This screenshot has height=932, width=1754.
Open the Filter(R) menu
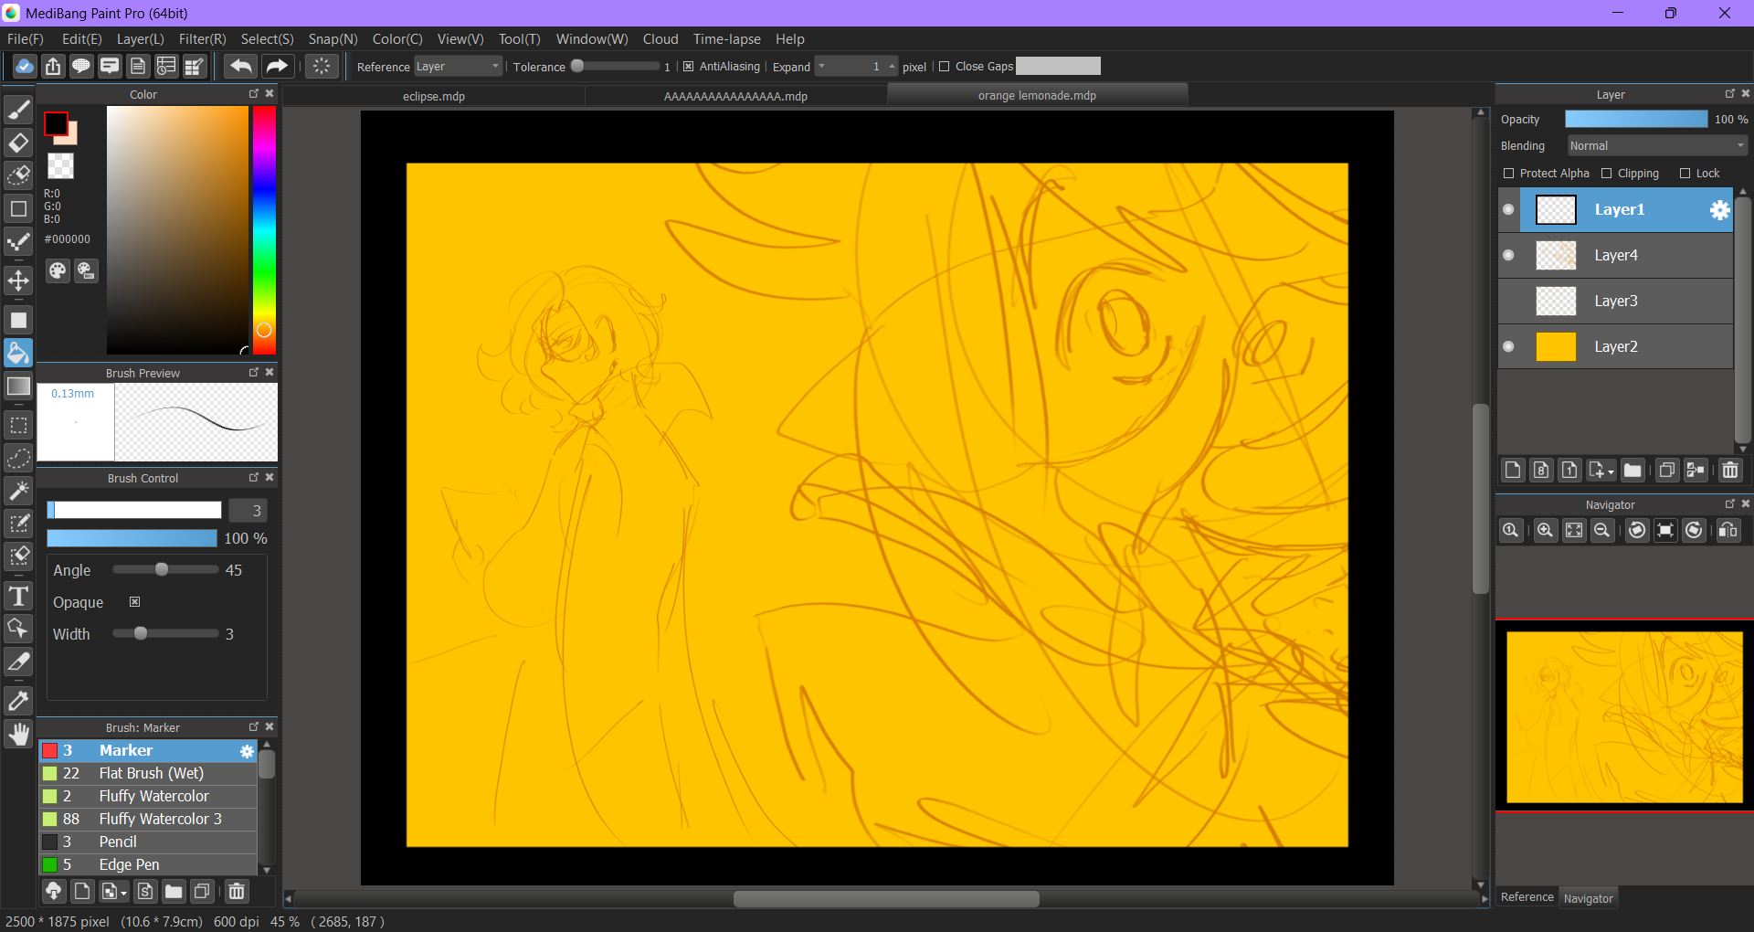[x=202, y=39]
